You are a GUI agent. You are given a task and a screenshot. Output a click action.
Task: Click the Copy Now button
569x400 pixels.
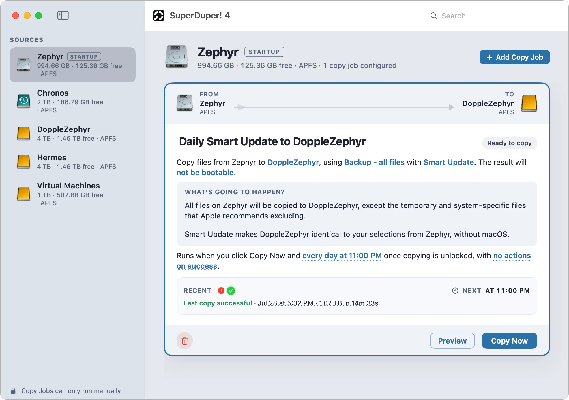(x=509, y=341)
